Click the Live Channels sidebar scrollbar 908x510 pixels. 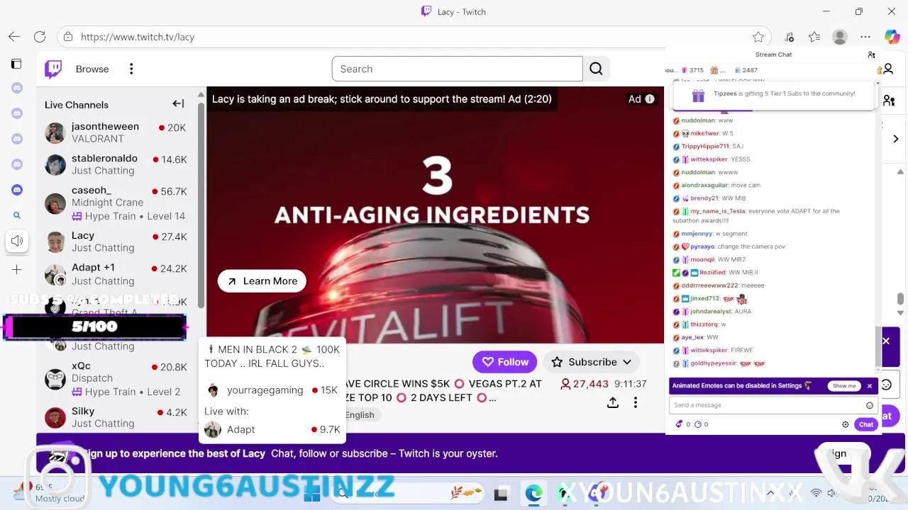coord(201,205)
